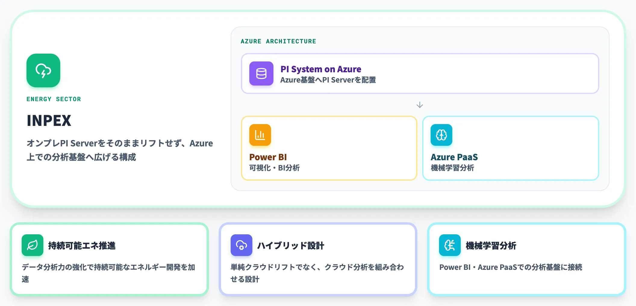Click the Azure PaaS title text
The height and width of the screenshot is (306, 636).
click(454, 157)
